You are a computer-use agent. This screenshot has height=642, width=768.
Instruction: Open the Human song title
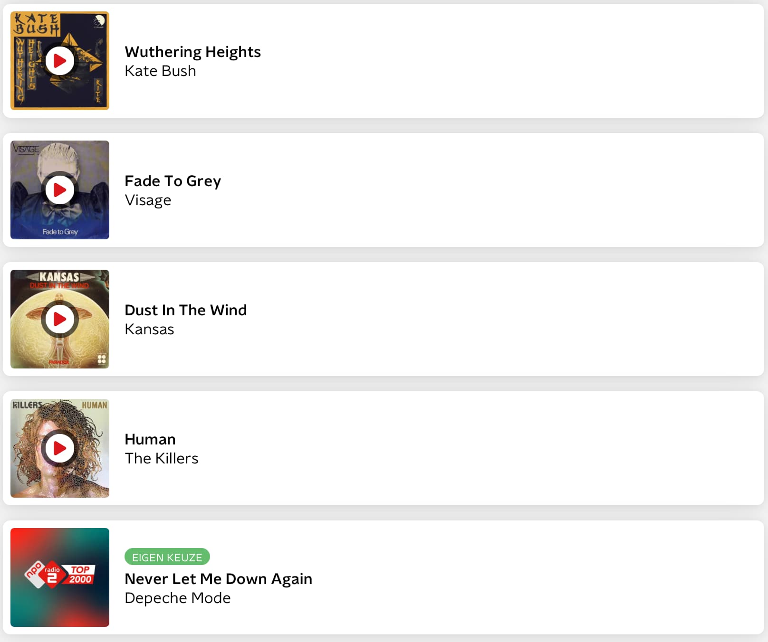150,439
